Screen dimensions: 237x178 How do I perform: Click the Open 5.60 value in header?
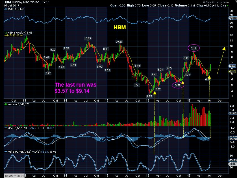click(x=118, y=5)
